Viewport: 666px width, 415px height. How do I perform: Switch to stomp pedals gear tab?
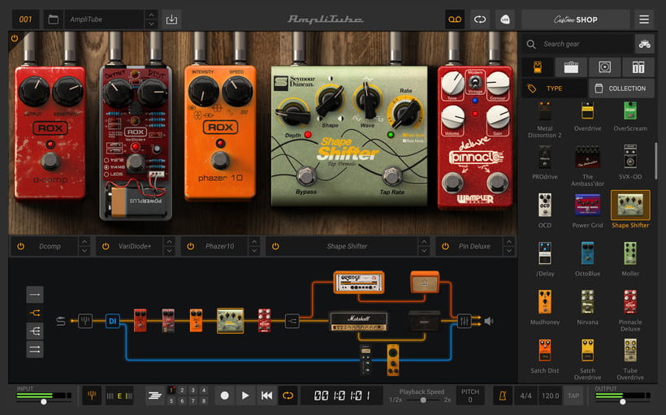[538, 67]
